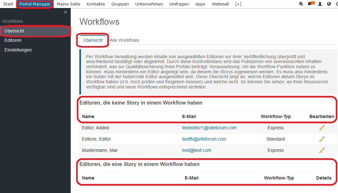Open language options via the globe icon

pos(328,4)
